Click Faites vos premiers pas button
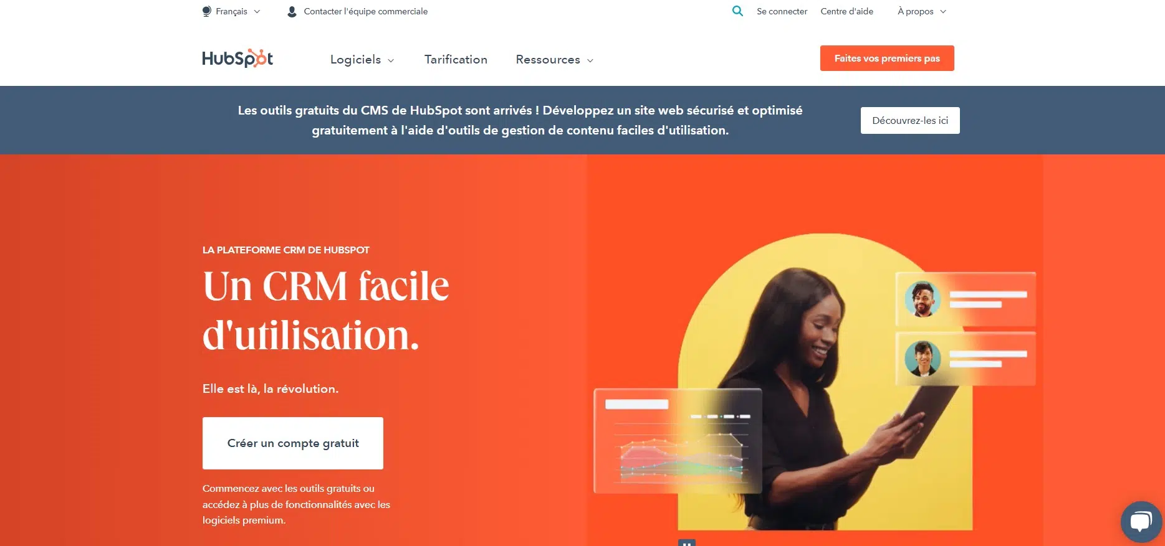This screenshot has width=1165, height=546. click(x=887, y=58)
